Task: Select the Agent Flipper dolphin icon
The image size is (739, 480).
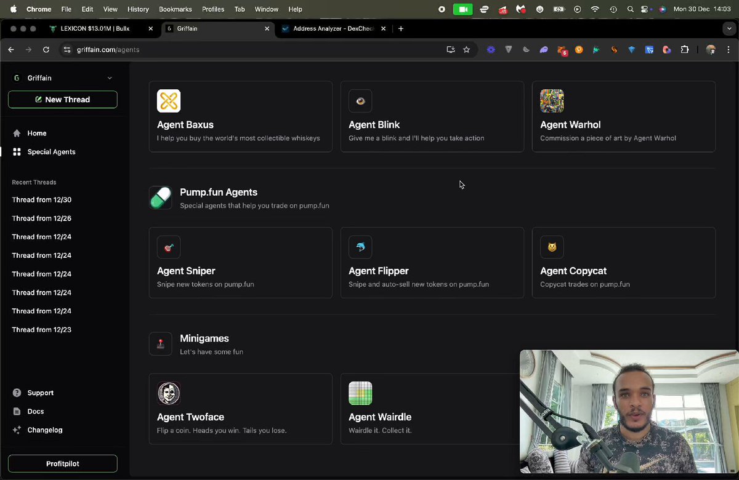Action: point(360,247)
